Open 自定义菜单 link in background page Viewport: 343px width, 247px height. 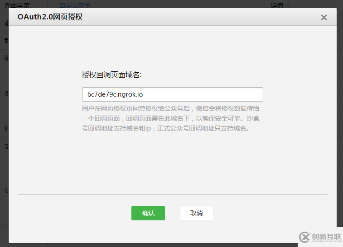tap(75, 5)
